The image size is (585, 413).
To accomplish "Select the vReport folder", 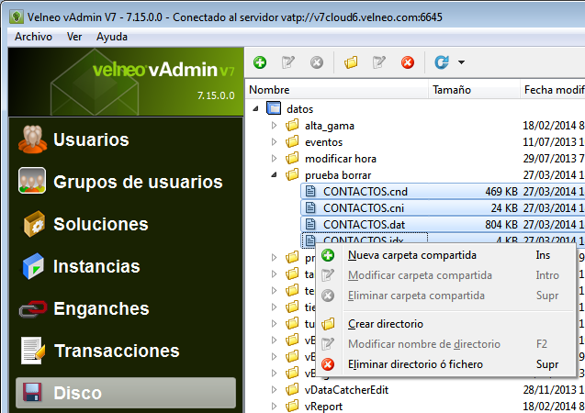I will 323,406.
